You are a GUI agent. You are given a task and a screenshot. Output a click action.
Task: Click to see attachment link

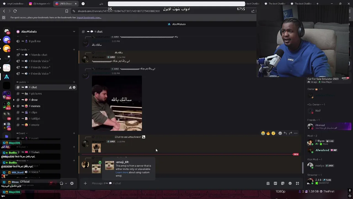128,137
